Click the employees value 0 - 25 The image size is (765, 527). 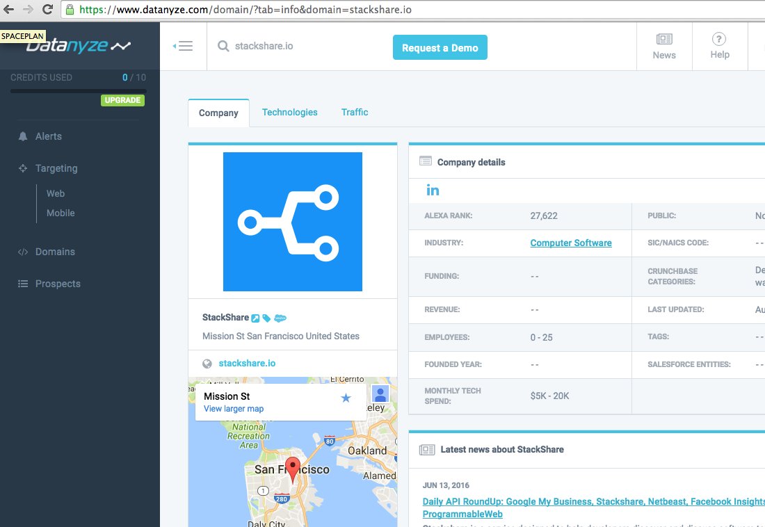click(542, 337)
